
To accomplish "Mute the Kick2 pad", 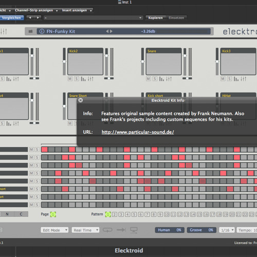I will (70, 79).
